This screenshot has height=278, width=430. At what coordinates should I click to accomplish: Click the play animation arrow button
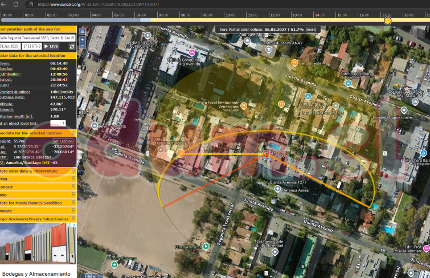(x=46, y=46)
